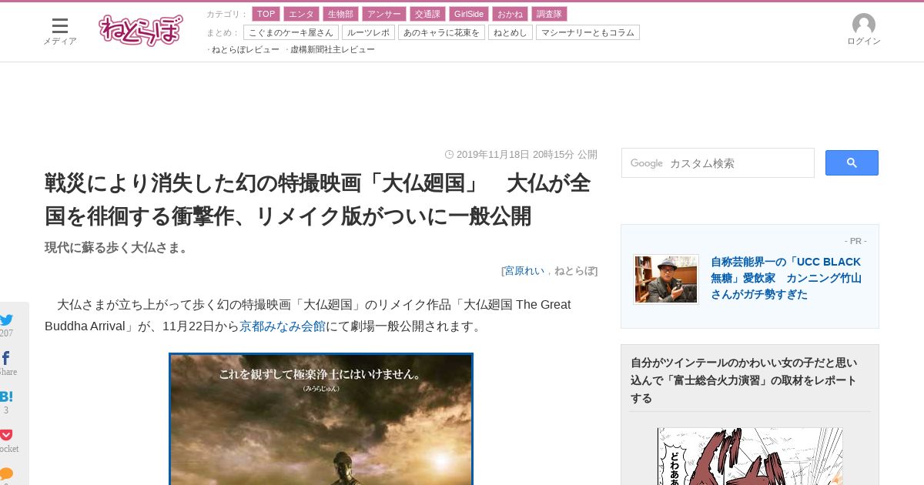
Task: Open the 調査隊 category tab
Action: 549,14
